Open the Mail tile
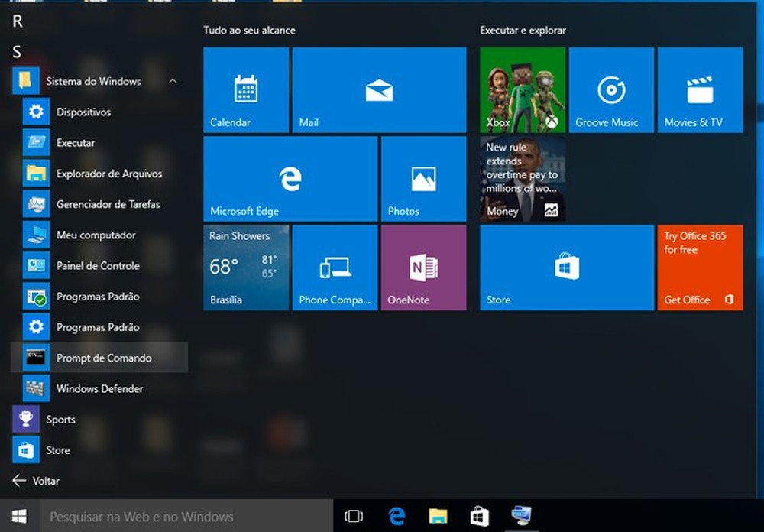Screen dimensions: 764x532 point(379,89)
